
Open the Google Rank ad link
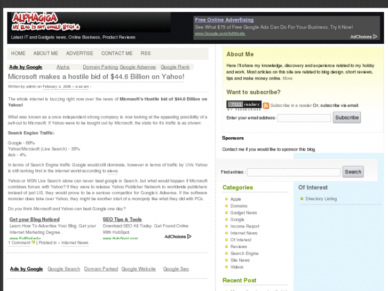(175, 67)
